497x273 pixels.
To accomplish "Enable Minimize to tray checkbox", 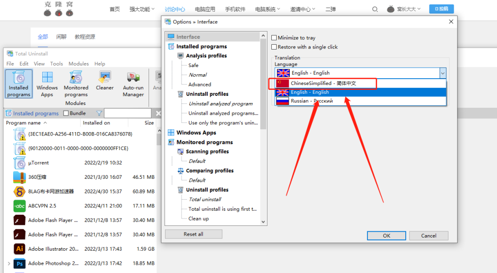I will (274, 38).
